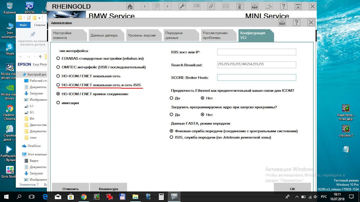Click the back arrow in Rheingold toolbar

[x=144, y=6]
